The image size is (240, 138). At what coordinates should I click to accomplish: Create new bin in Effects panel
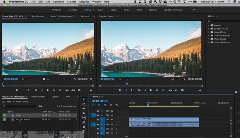[x=236, y=92]
